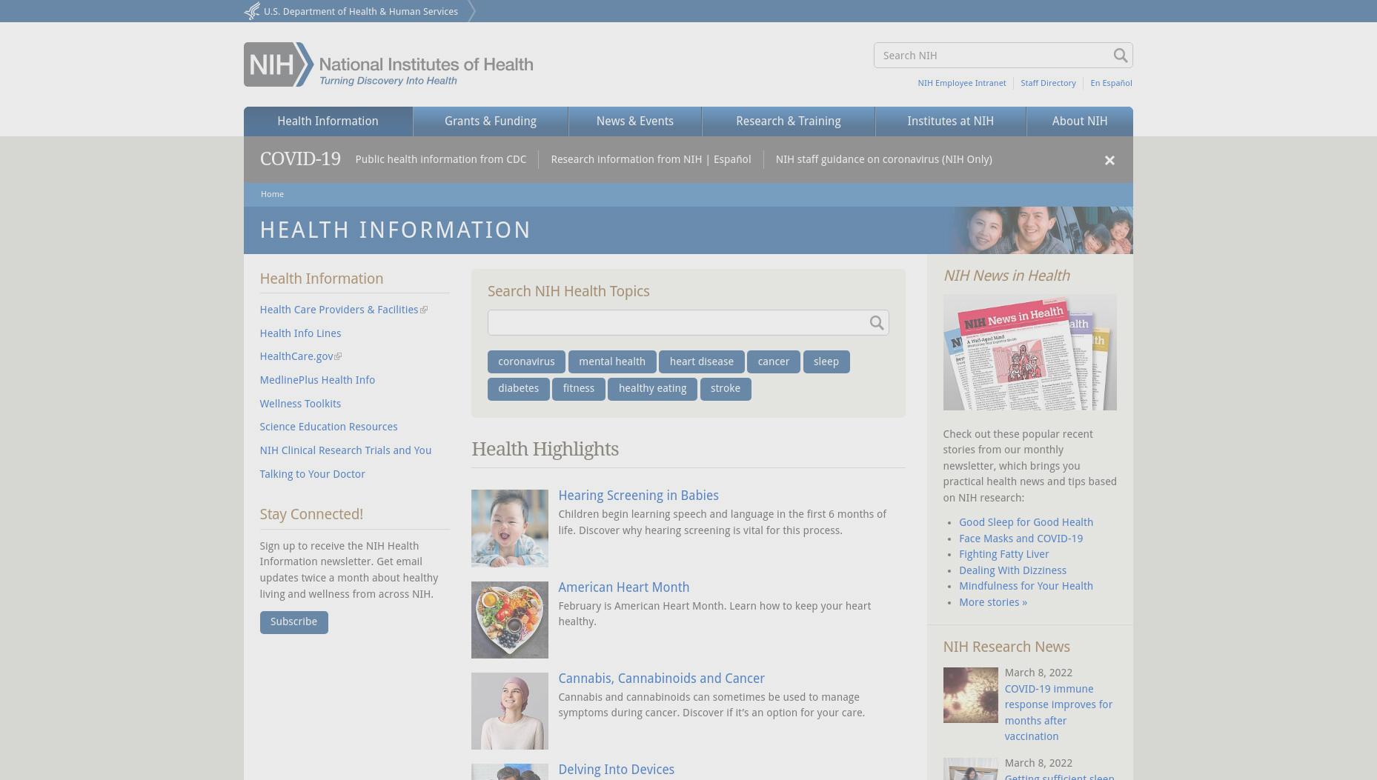Open American Heart Month article

point(623,587)
